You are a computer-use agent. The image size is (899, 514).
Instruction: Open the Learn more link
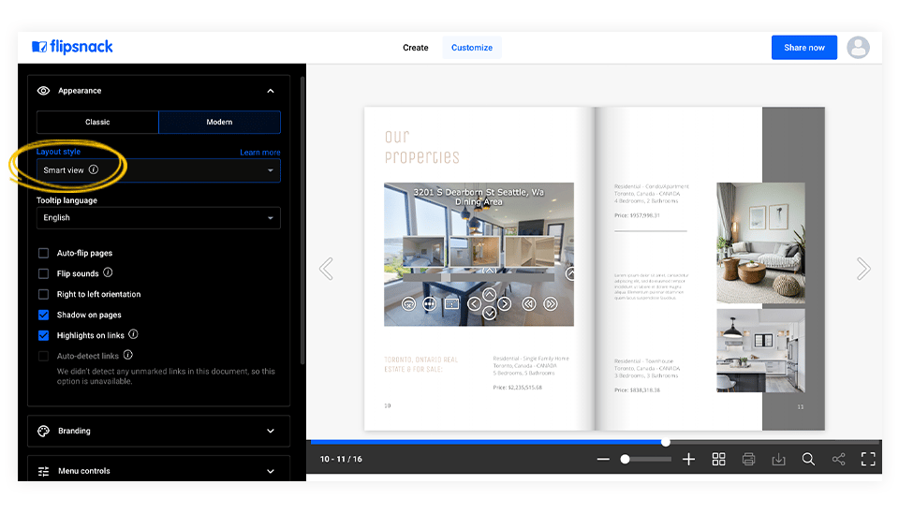pos(259,152)
